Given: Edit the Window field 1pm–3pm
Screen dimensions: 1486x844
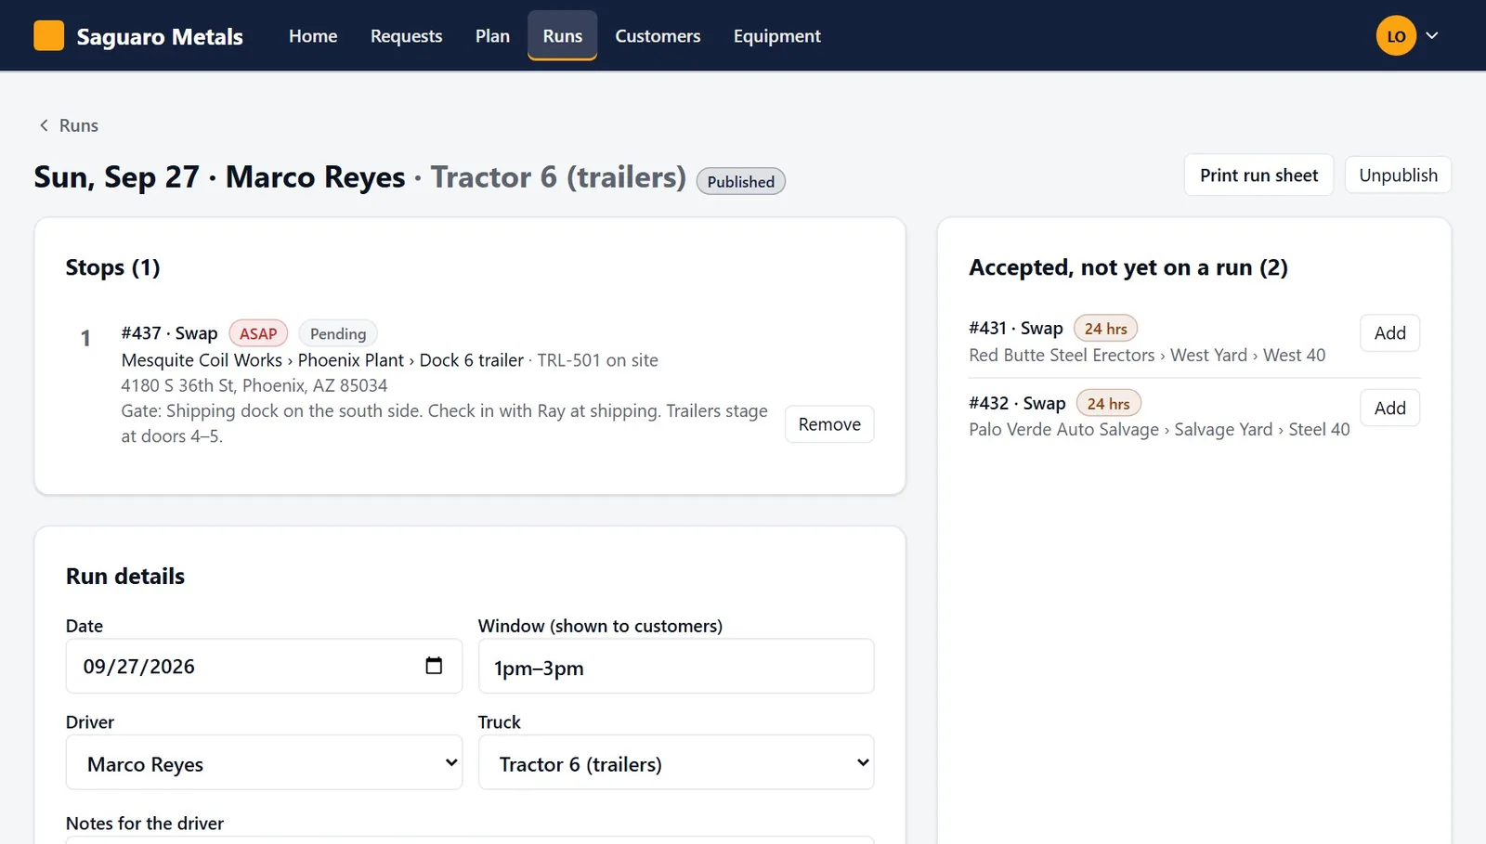Looking at the screenshot, I should 676,667.
